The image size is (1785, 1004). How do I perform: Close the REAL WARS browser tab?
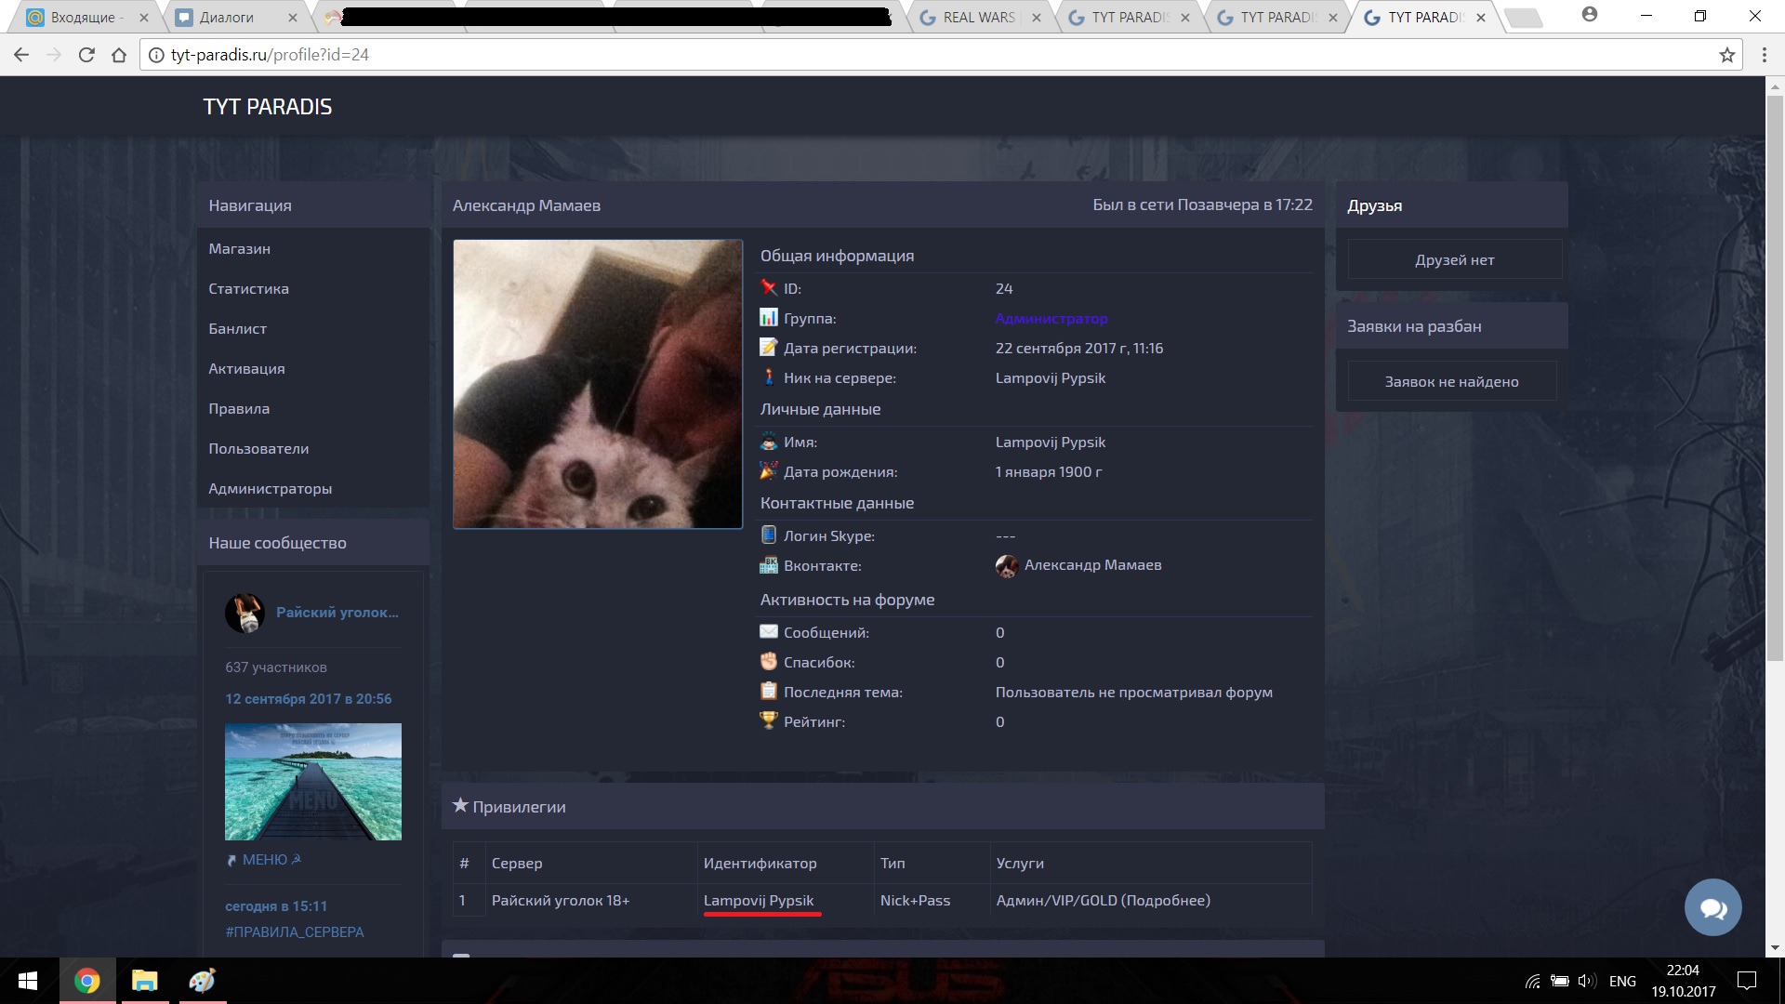coord(1037,18)
